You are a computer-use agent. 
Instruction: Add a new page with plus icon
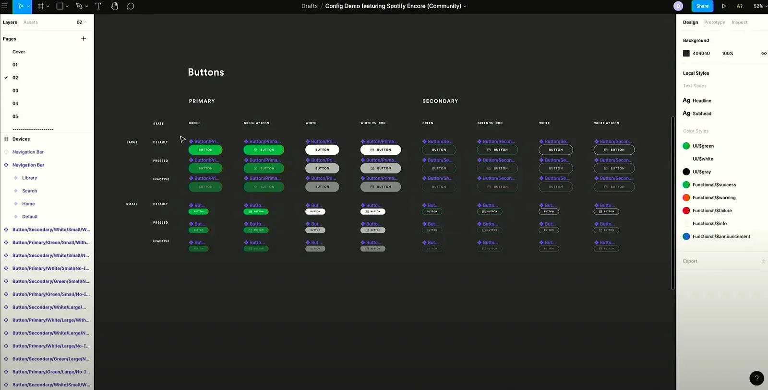click(84, 39)
